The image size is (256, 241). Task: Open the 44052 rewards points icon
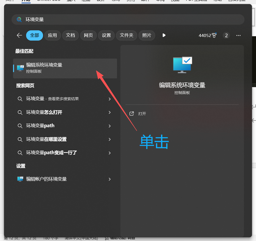click(x=207, y=35)
